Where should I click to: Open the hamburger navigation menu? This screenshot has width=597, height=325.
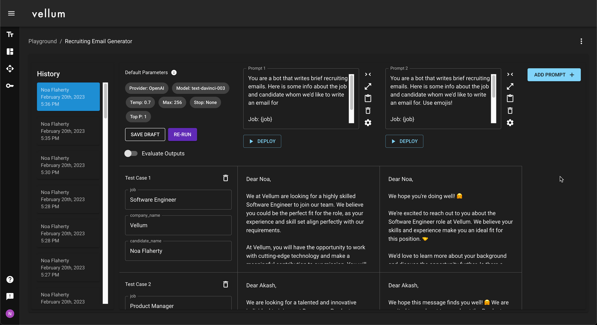click(11, 13)
